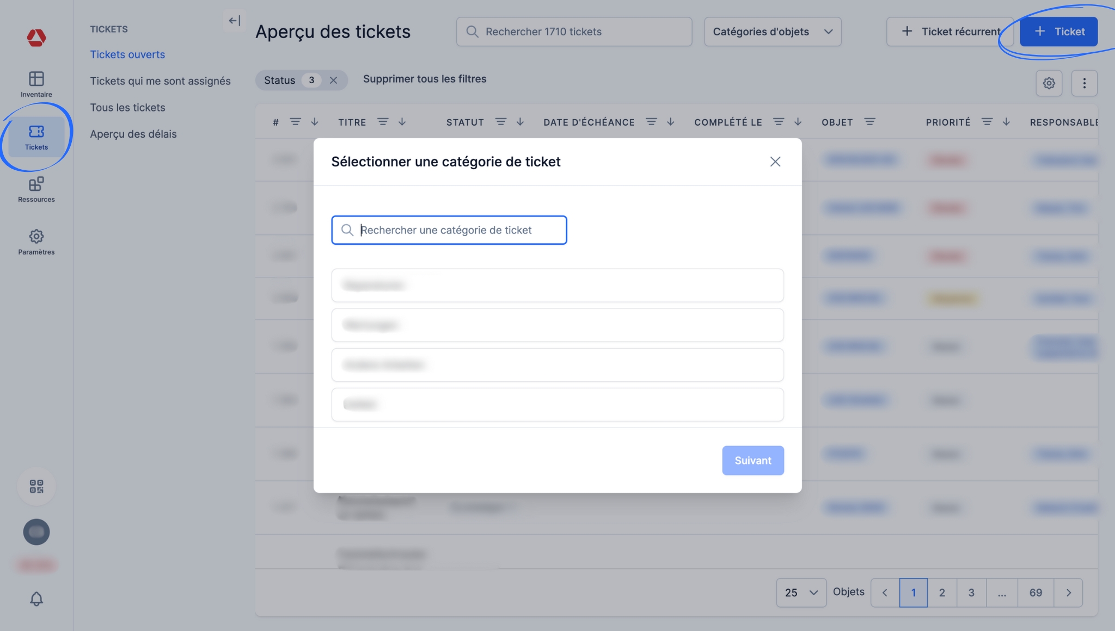The width and height of the screenshot is (1115, 631).
Task: Open the Priorité column filter
Action: [x=987, y=122]
